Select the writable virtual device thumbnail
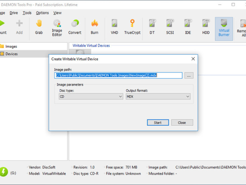 [x=80, y=52]
